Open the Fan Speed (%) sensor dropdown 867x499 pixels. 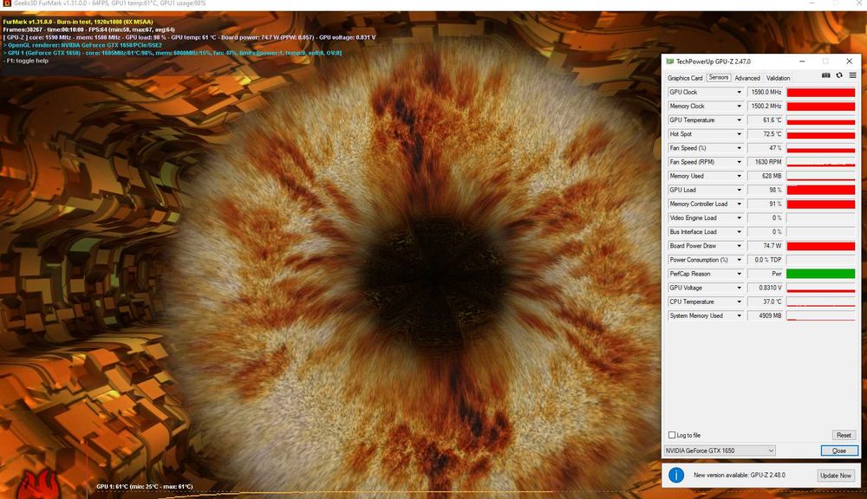(x=739, y=148)
